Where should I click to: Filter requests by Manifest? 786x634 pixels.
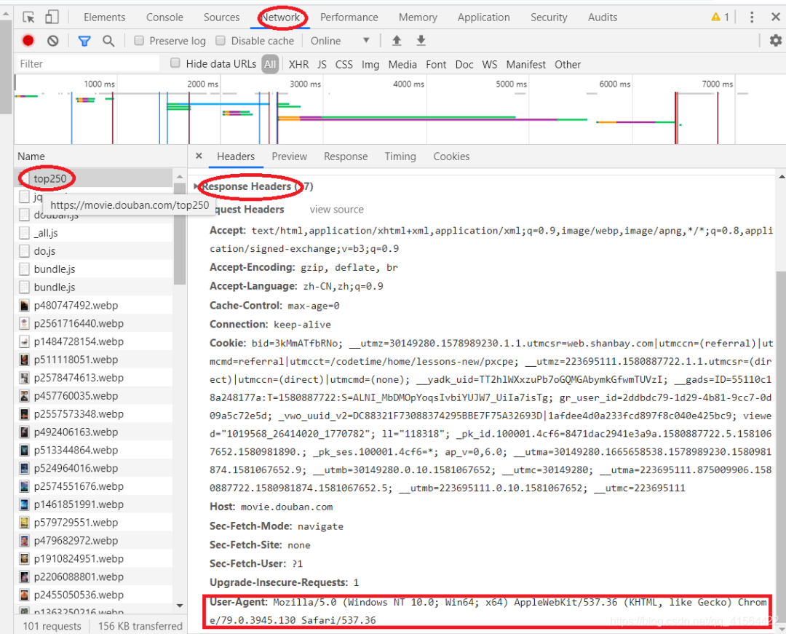tap(526, 65)
